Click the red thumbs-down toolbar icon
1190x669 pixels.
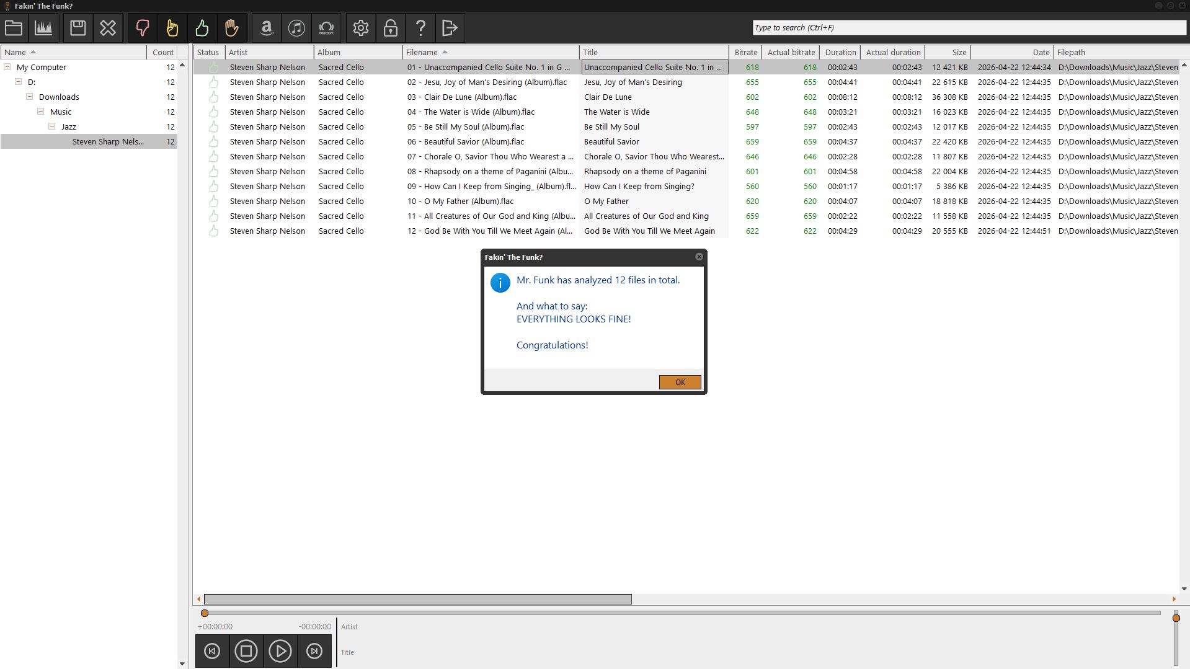[x=143, y=28]
